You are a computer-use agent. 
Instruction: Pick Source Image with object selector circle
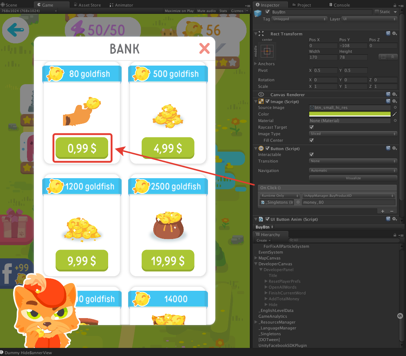pos(395,107)
